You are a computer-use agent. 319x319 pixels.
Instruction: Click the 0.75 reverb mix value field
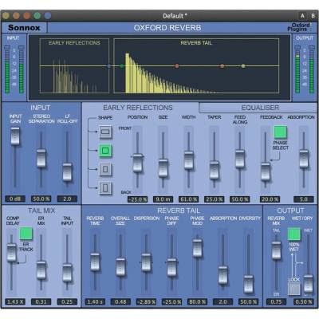pyautogui.click(x=276, y=301)
